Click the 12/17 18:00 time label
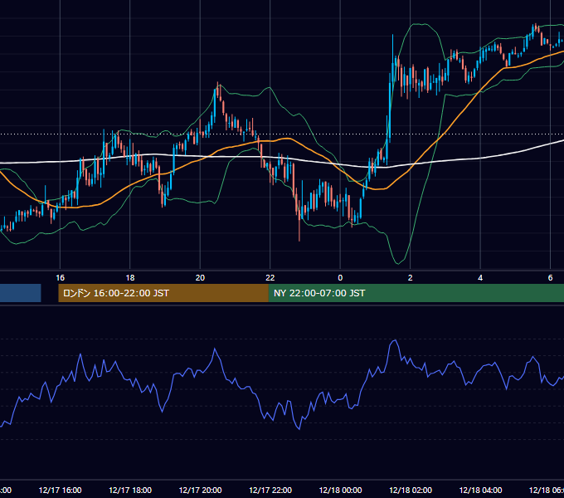564x498 pixels. point(130,490)
